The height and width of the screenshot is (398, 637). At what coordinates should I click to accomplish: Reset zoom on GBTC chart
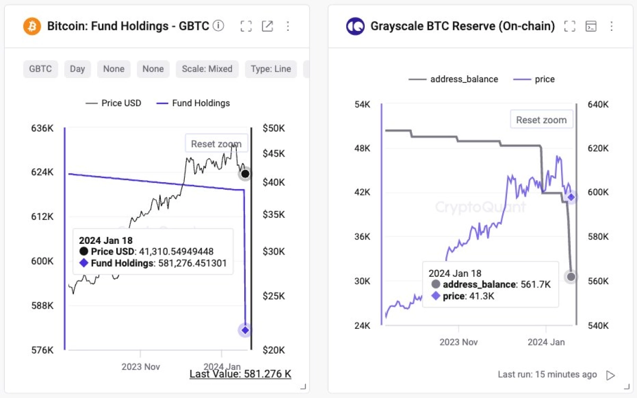click(216, 143)
